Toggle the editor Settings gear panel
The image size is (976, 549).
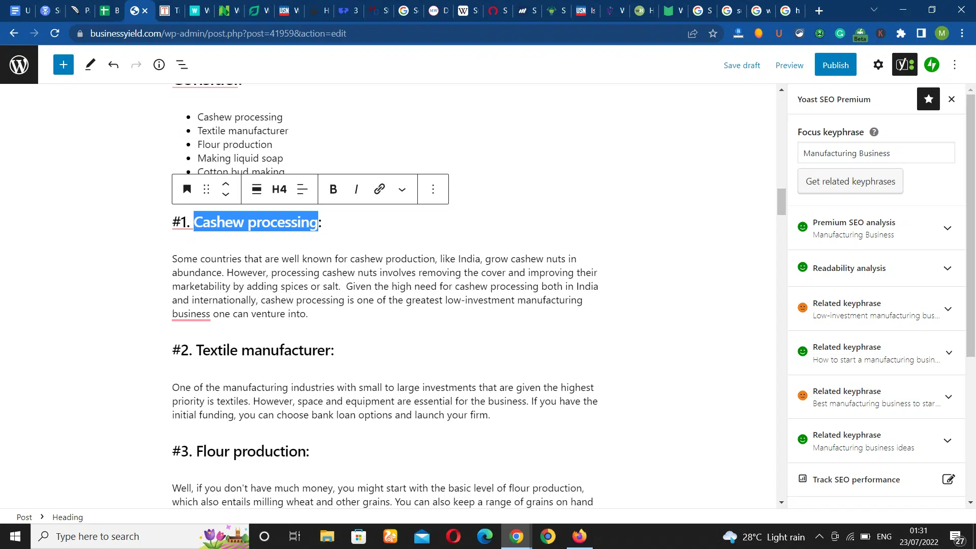878,65
